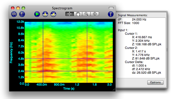176x99 pixels.
Task: Open the Options button in measurements drawer
Action: click(155, 83)
